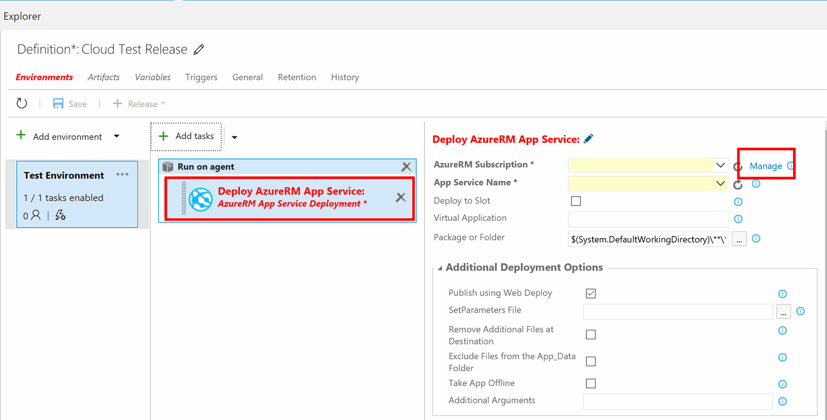
Task: Select the Run on agent phase header
Action: pos(287,167)
